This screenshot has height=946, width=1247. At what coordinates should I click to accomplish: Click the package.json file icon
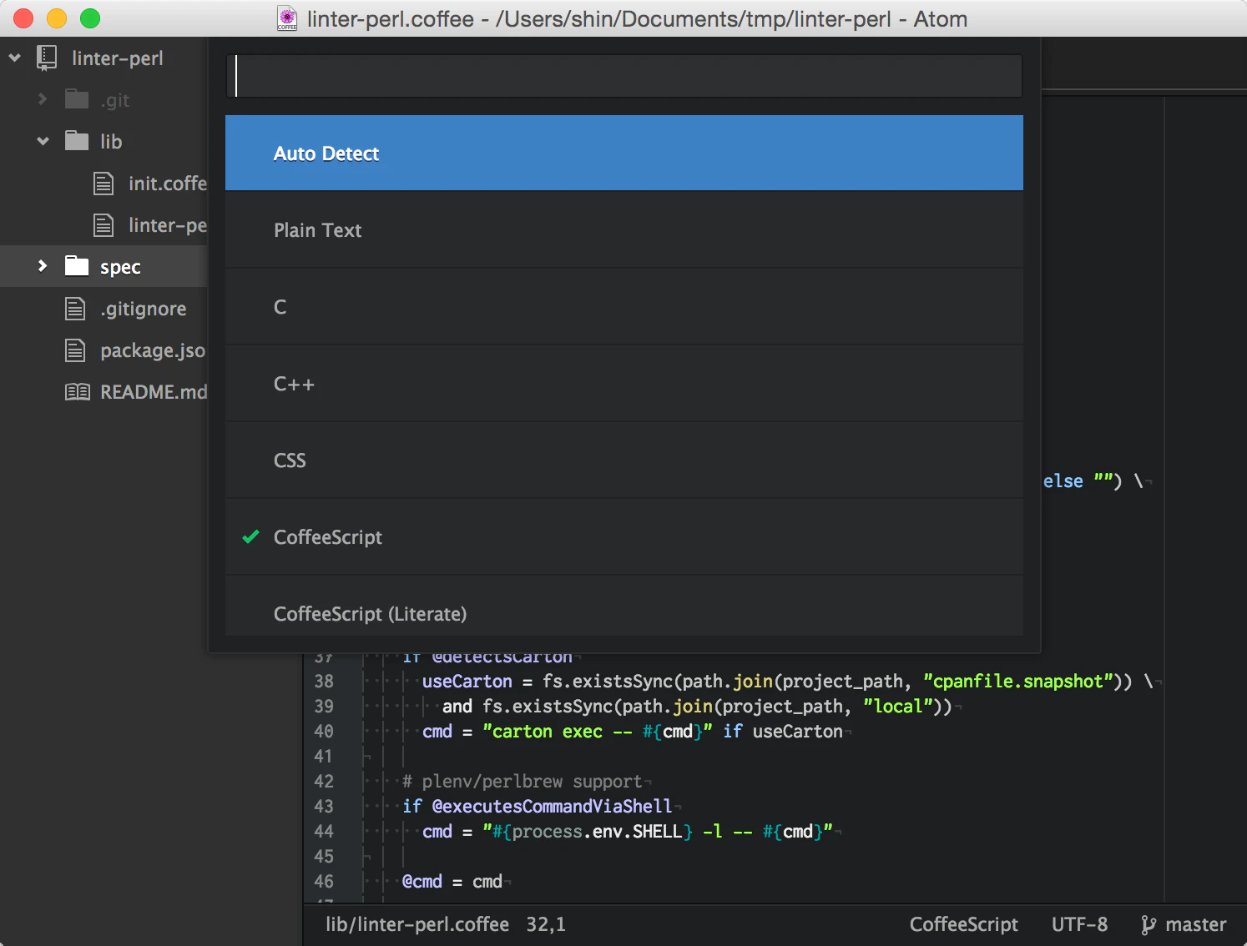click(x=75, y=350)
